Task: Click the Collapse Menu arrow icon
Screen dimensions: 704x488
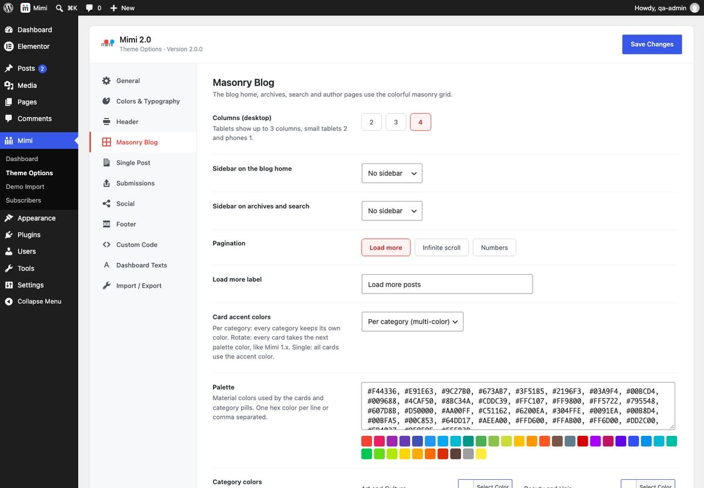Action: pyautogui.click(x=9, y=301)
